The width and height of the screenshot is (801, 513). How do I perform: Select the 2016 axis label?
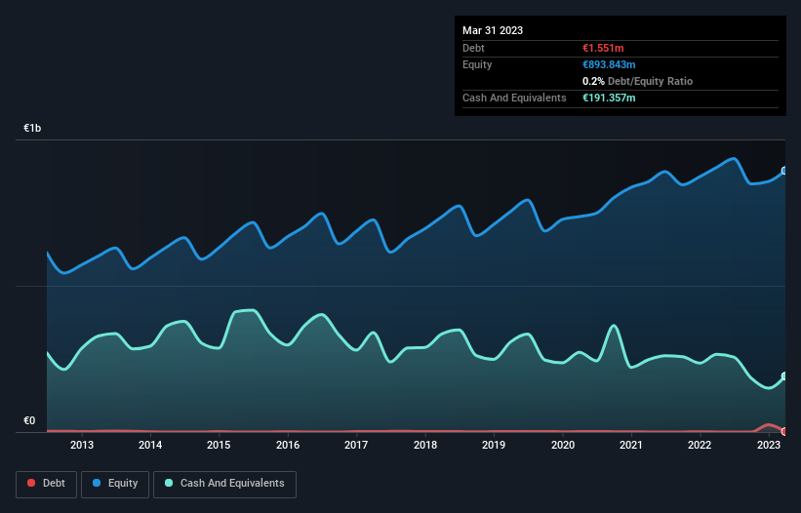(x=288, y=445)
